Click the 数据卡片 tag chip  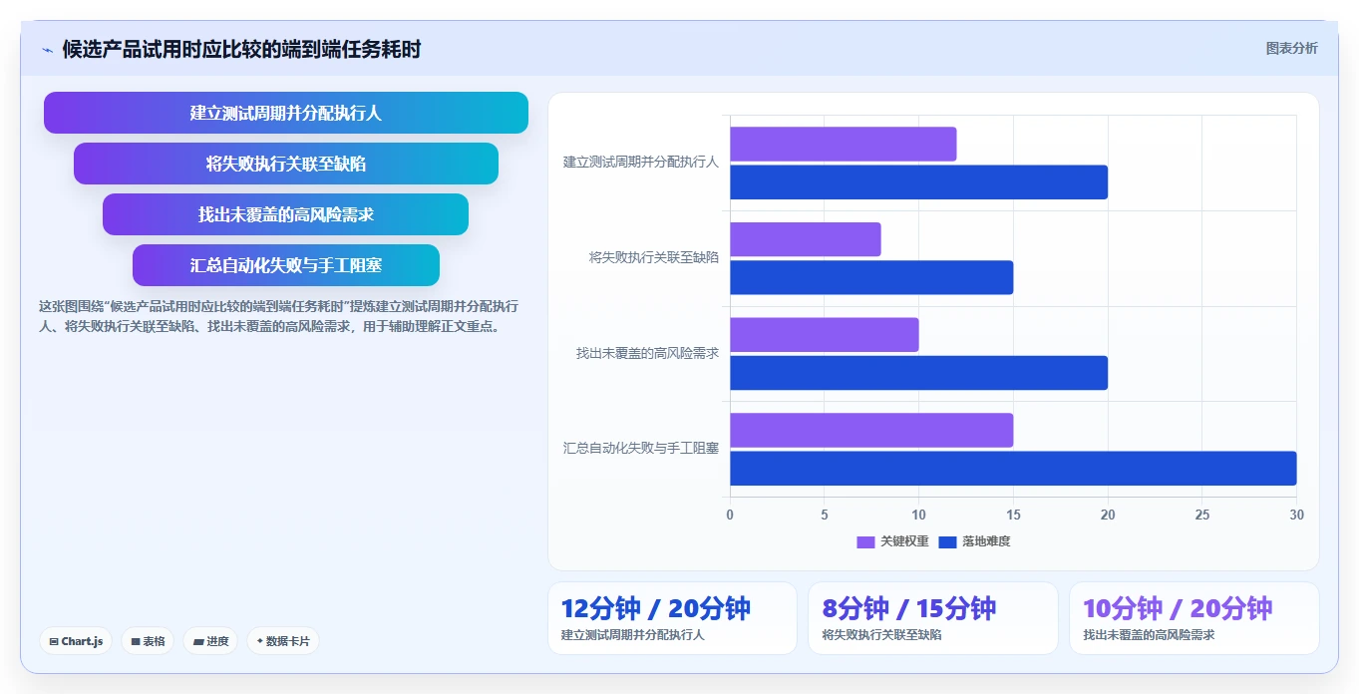point(282,641)
